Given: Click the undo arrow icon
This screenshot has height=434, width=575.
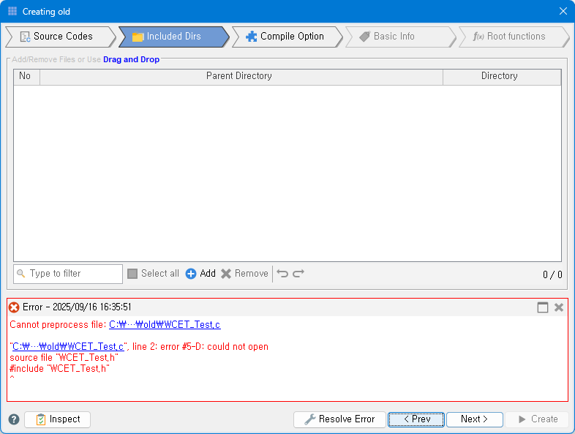Looking at the screenshot, I should tap(282, 274).
